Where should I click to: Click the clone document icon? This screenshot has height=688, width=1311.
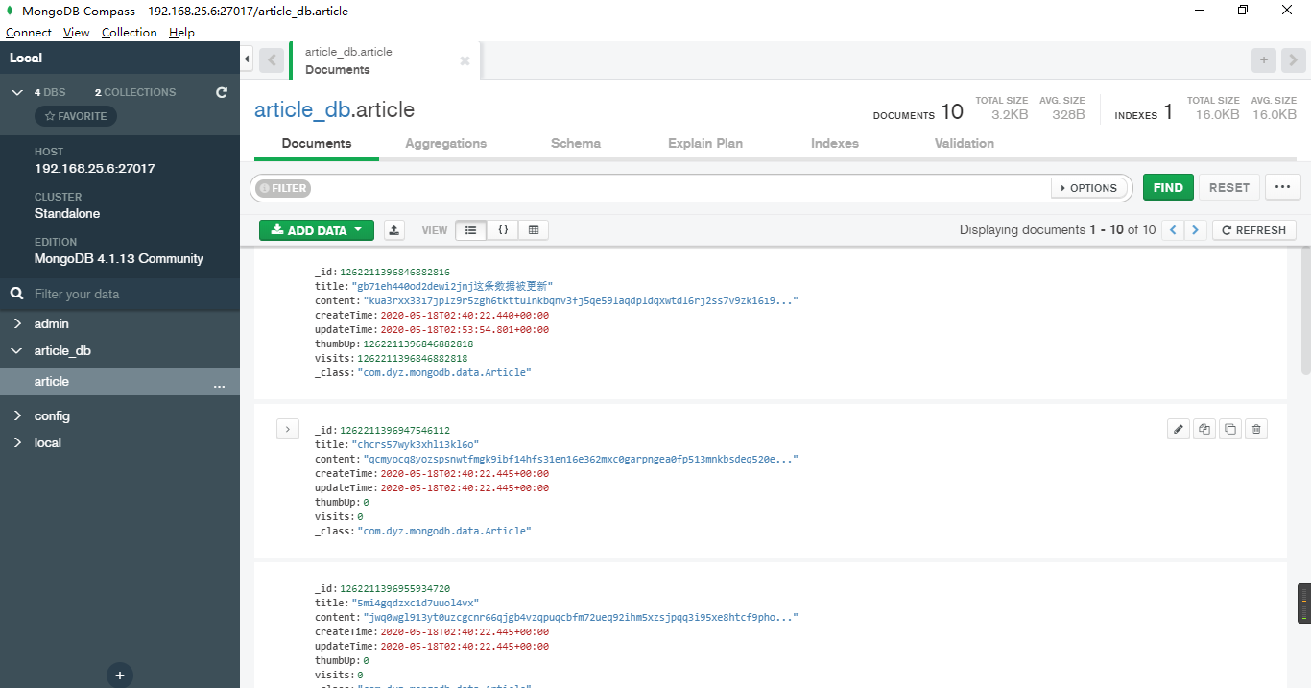click(1204, 429)
